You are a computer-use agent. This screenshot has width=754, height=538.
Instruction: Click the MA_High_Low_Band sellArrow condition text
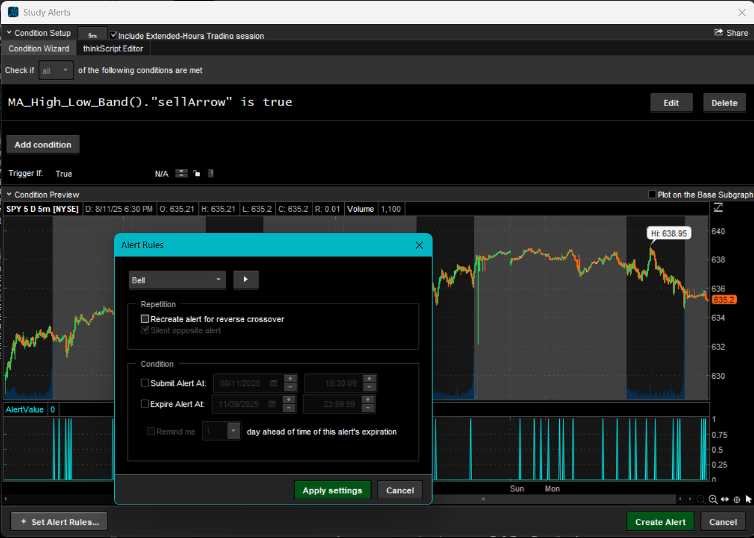(x=151, y=102)
